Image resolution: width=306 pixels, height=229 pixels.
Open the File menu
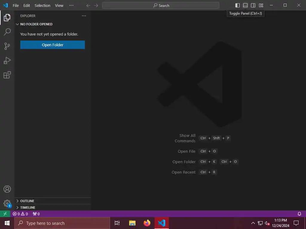pyautogui.click(x=16, y=5)
